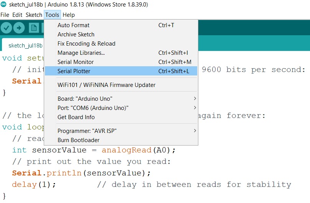Expand the Programmer: "AVR ISP" submenu

point(121,131)
